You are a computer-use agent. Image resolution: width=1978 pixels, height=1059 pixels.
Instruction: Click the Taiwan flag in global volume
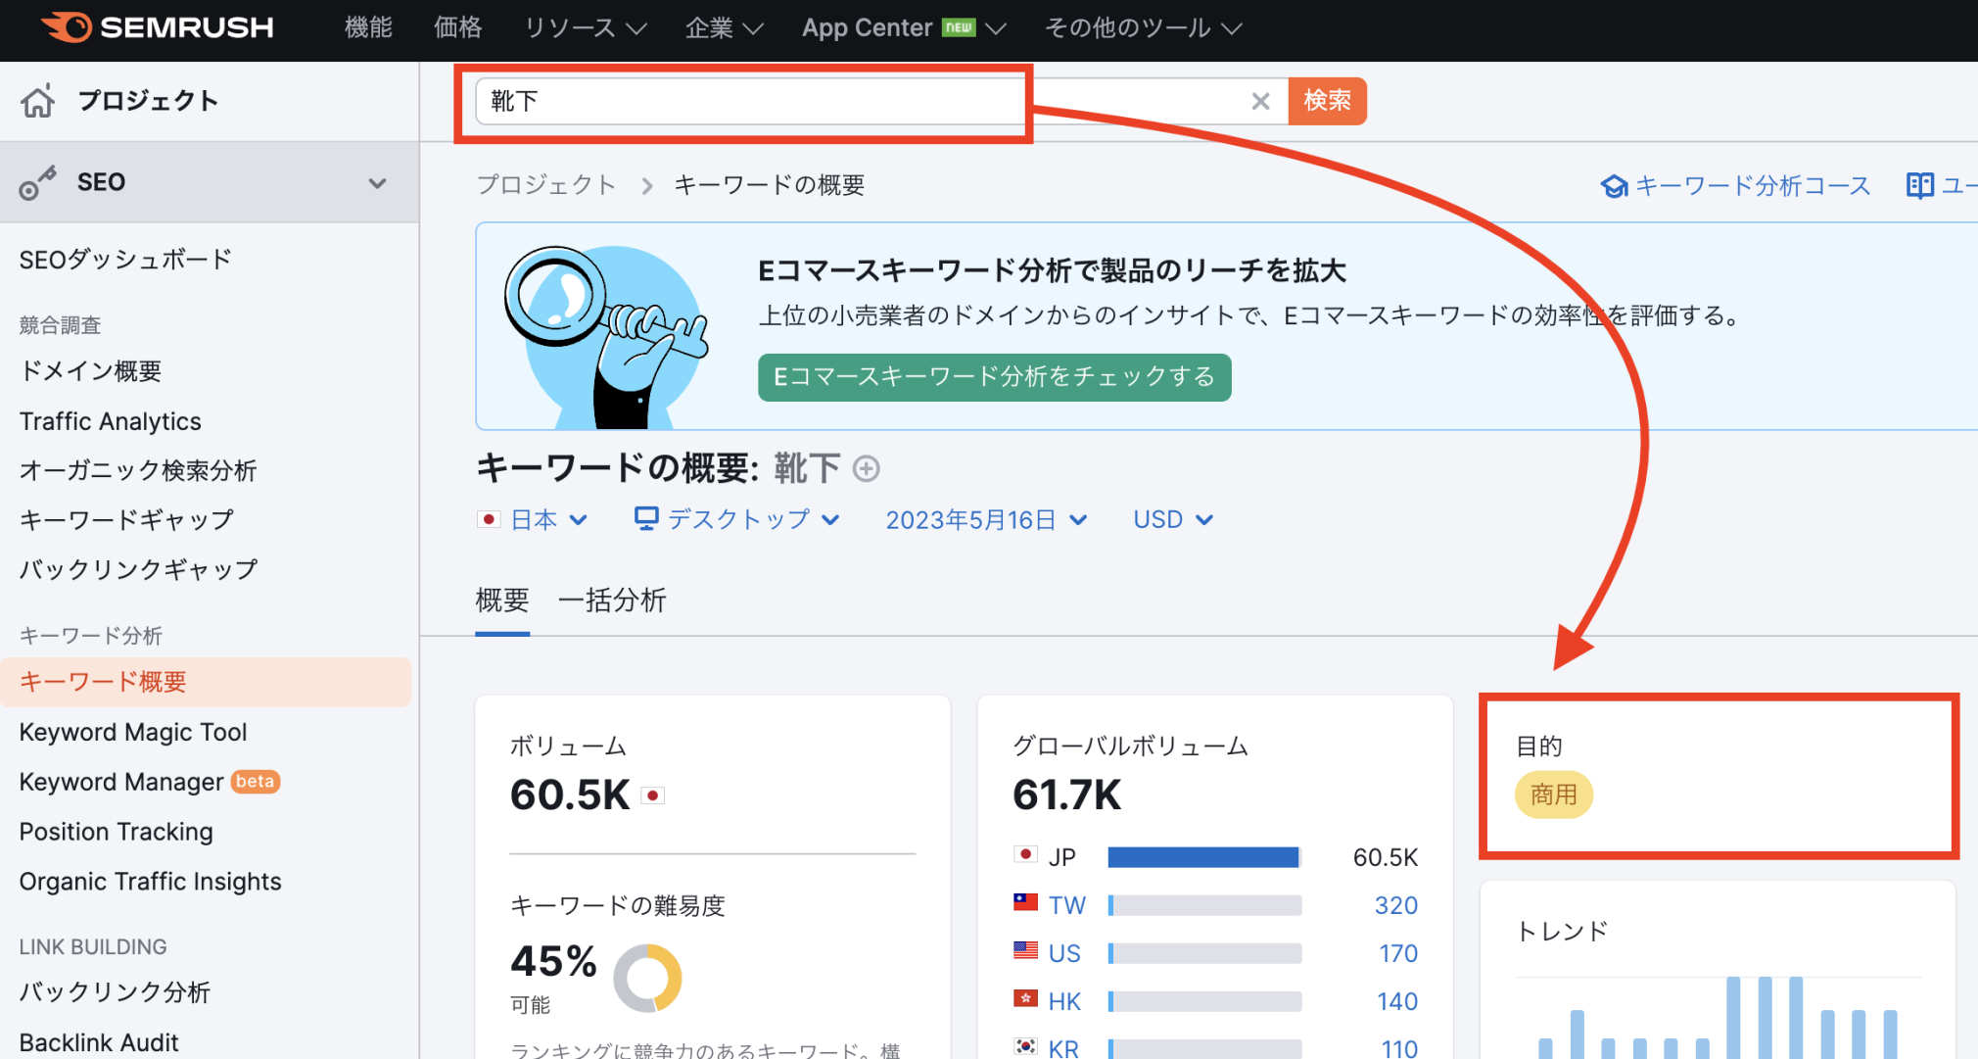1025,902
